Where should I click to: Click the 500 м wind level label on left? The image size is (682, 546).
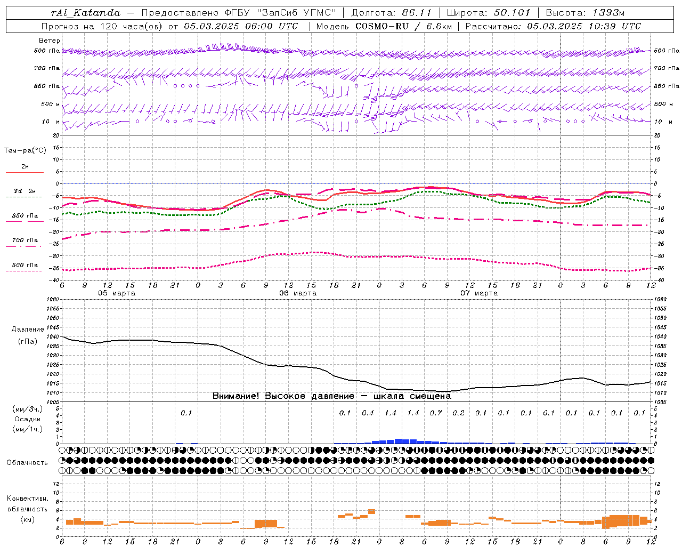tap(51, 104)
